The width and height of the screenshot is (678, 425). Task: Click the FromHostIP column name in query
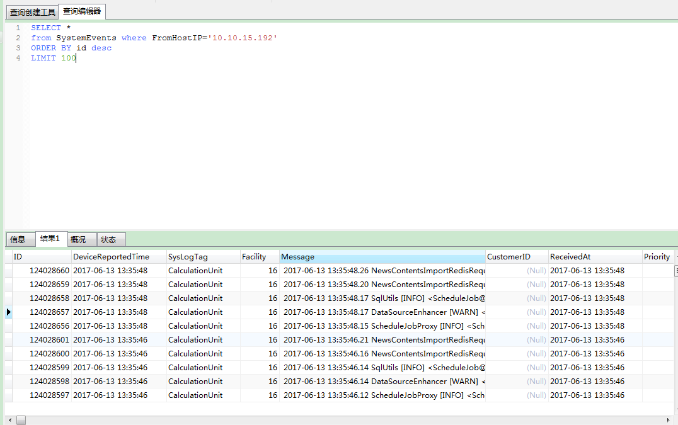click(177, 38)
